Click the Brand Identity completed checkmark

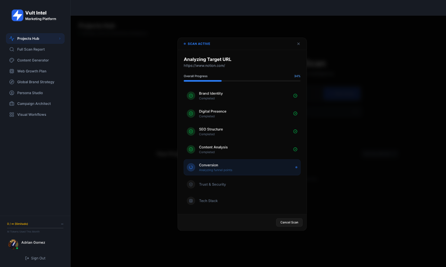point(295,96)
